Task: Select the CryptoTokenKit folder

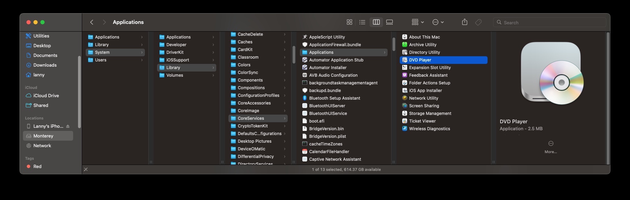Action: coord(258,126)
